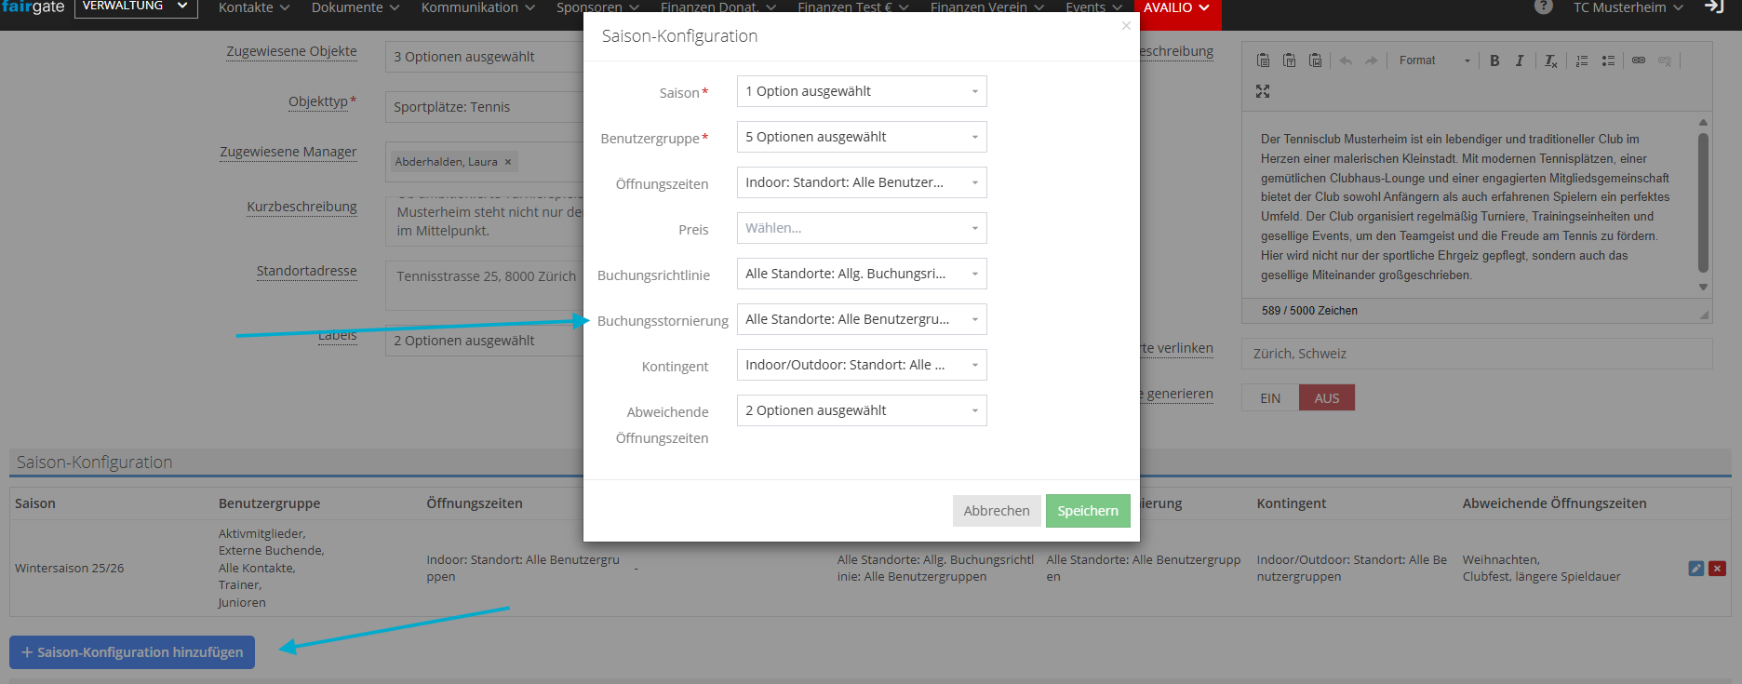Open the AVAILIO menu

[1176, 7]
